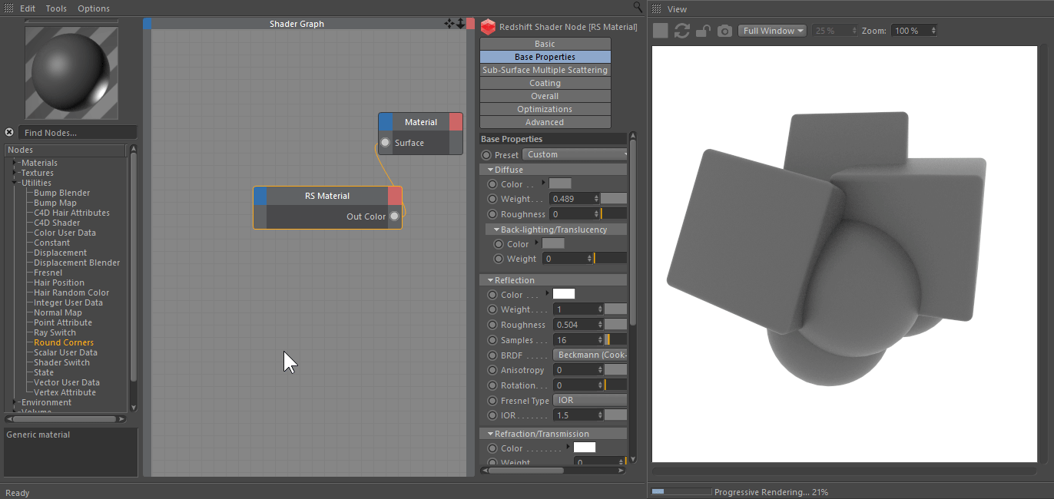Collapse the Reflection section
Viewport: 1054px width, 499px height.
coord(491,280)
